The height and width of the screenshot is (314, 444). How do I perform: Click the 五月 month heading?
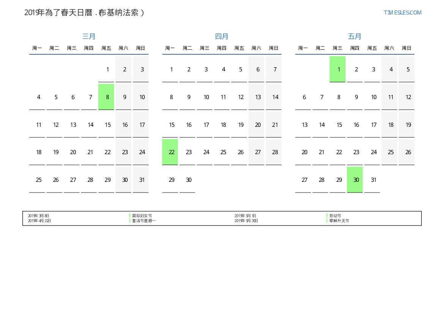pos(355,36)
